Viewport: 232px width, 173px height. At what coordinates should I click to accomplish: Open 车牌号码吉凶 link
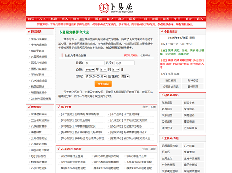click(x=39, y=114)
